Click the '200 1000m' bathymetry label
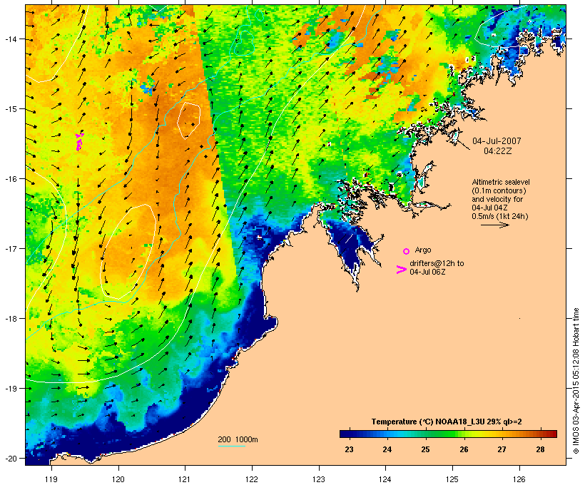This screenshot has width=585, height=485. 238,439
